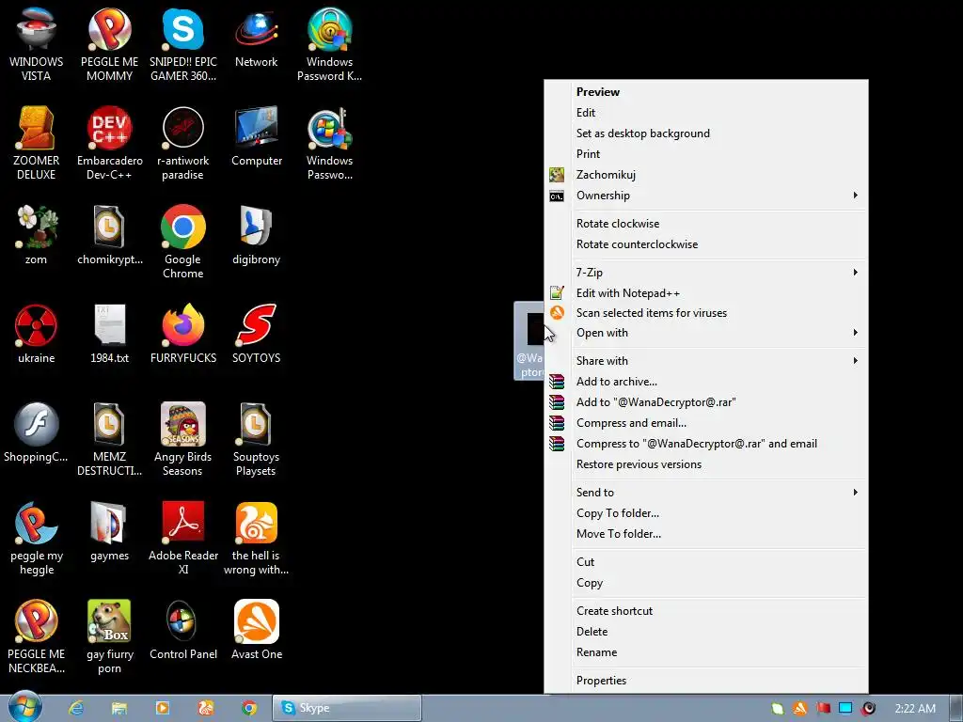Open Windows Explorer from the taskbar

pos(119,709)
